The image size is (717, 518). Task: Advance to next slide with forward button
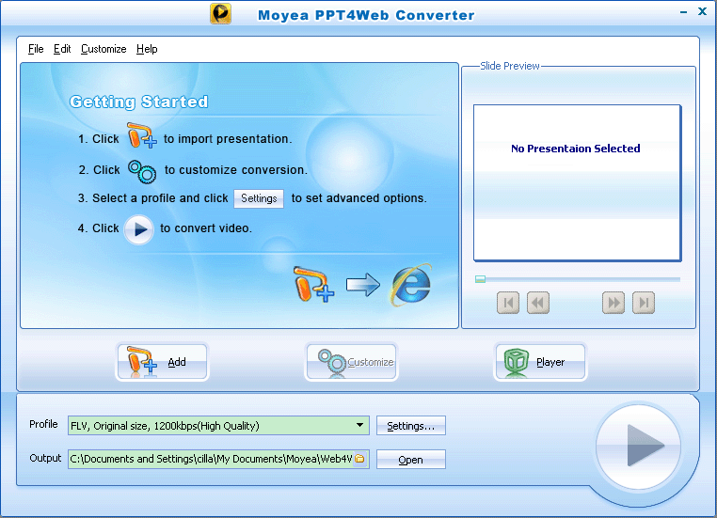point(613,303)
